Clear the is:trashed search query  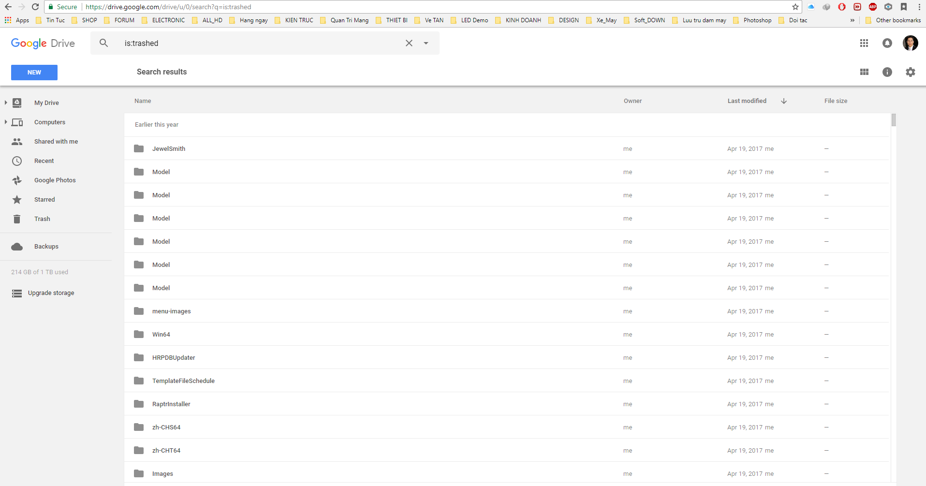409,43
